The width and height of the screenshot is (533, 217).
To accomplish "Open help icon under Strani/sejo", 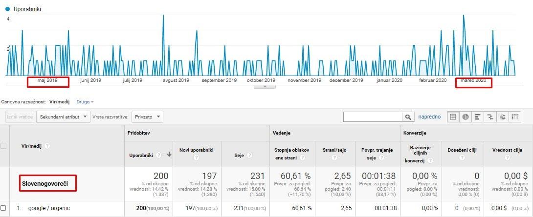I will pyautogui.click(x=334, y=158).
